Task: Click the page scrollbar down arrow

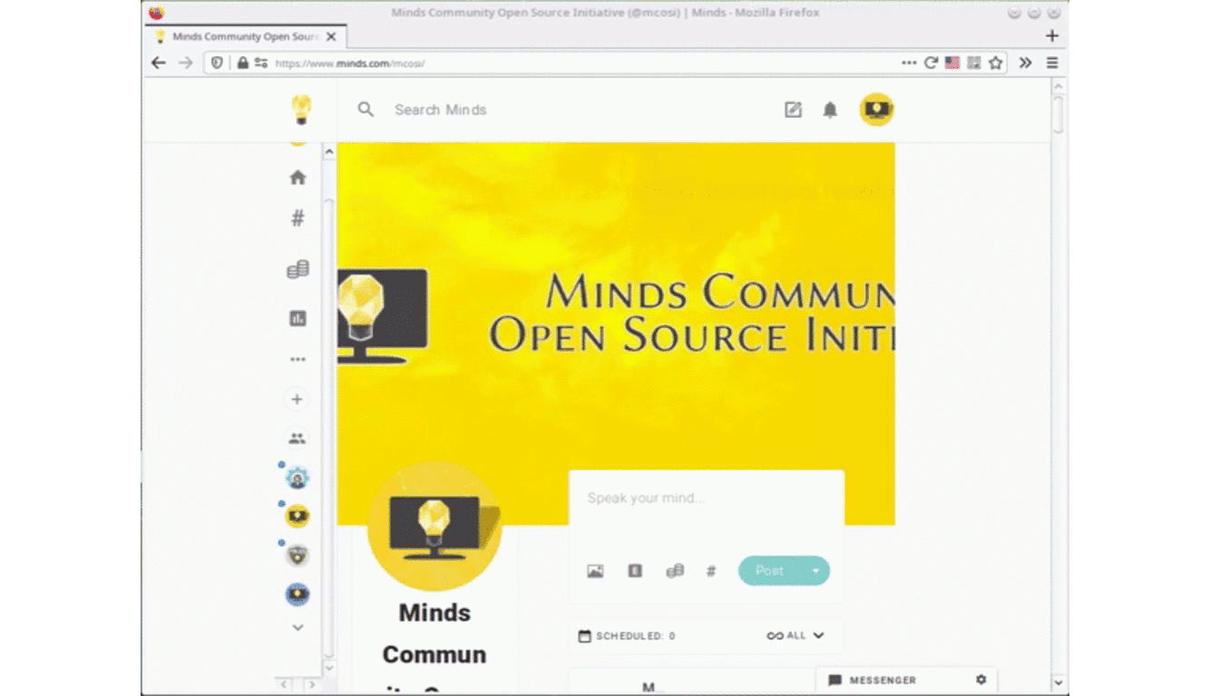Action: (1059, 682)
